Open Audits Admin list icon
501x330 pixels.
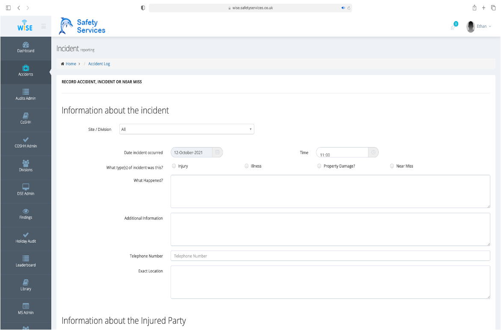26,92
